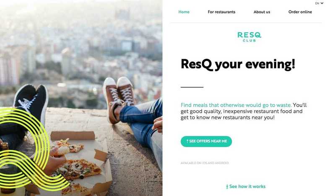Follow the See how it works link
327x196 pixels.
(x=246, y=187)
